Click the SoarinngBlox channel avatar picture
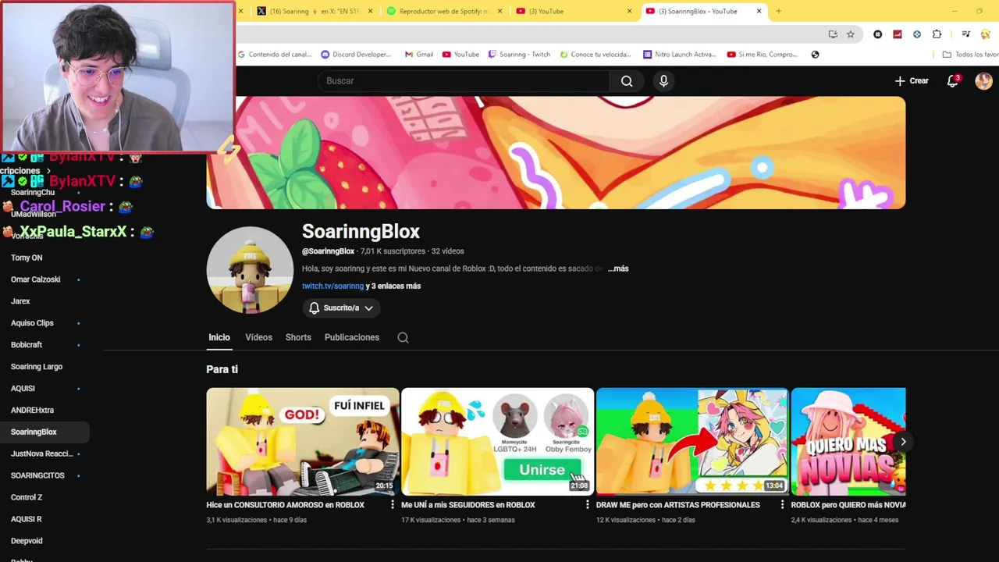Image resolution: width=999 pixels, height=562 pixels. coord(250,270)
